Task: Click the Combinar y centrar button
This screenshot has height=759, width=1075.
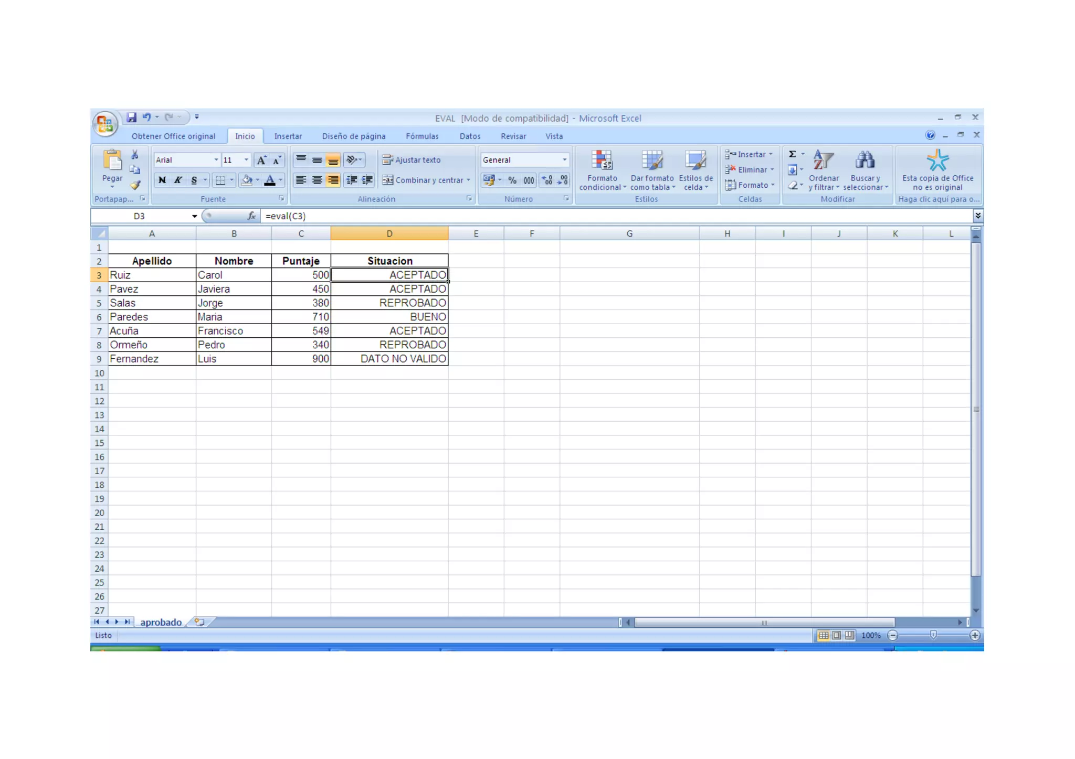Action: 423,180
